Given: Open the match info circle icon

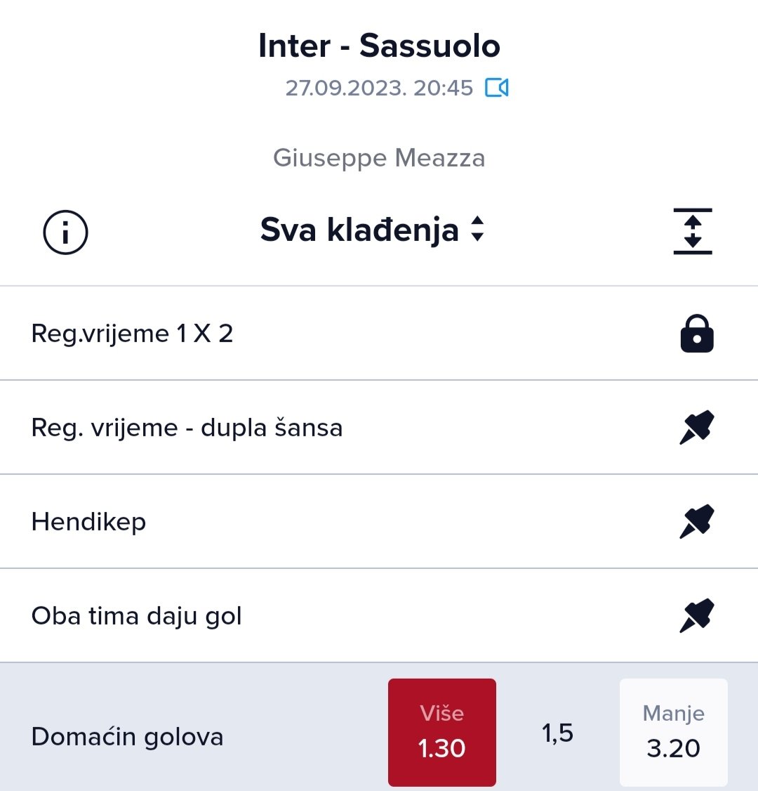Looking at the screenshot, I should [65, 231].
